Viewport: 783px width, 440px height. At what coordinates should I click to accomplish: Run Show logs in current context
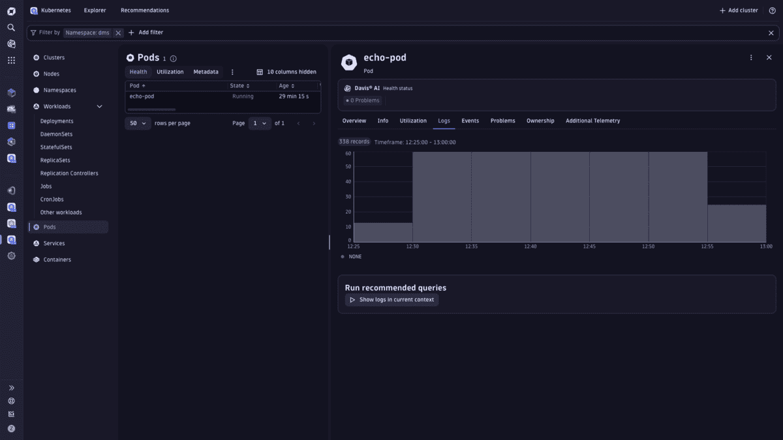pyautogui.click(x=391, y=299)
